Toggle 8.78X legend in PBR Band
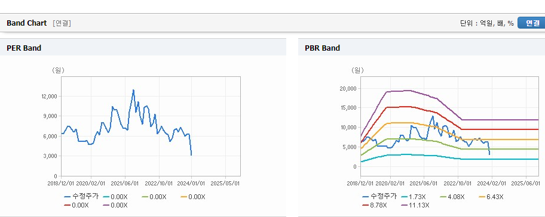The width and height of the screenshot is (545, 217). click(375, 205)
